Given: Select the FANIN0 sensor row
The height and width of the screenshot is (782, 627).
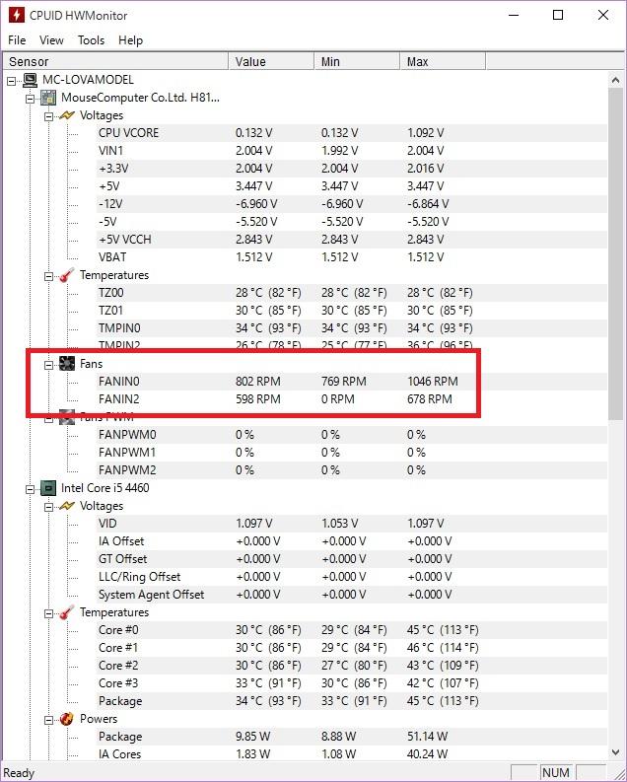Looking at the screenshot, I should [119, 382].
